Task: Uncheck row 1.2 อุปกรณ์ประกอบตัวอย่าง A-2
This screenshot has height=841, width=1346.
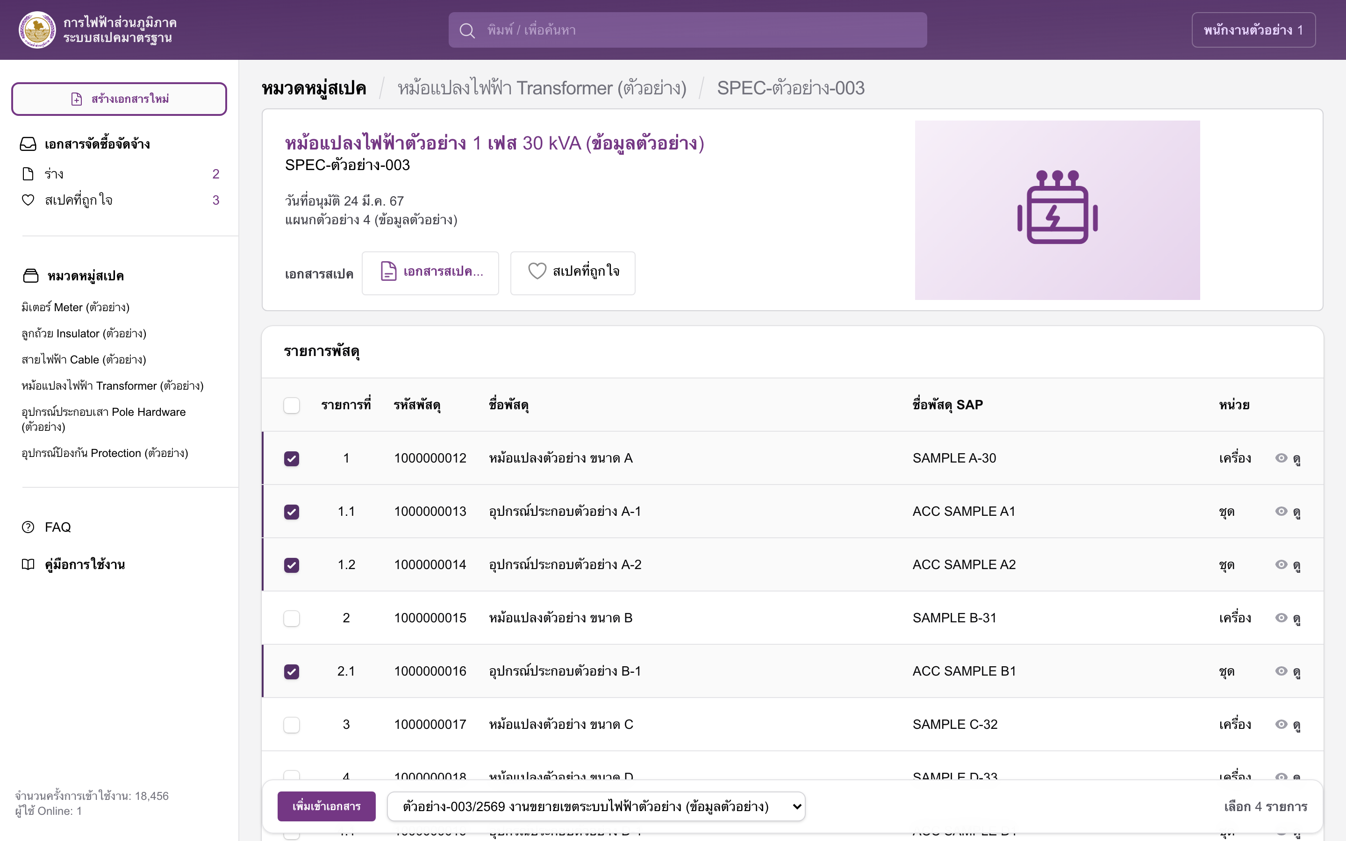Action: point(292,565)
